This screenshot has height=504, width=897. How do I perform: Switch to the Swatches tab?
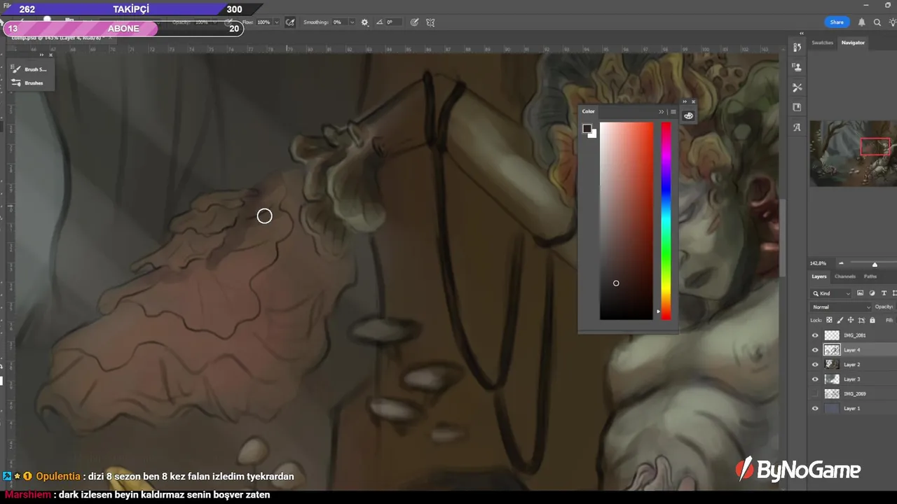pyautogui.click(x=822, y=43)
